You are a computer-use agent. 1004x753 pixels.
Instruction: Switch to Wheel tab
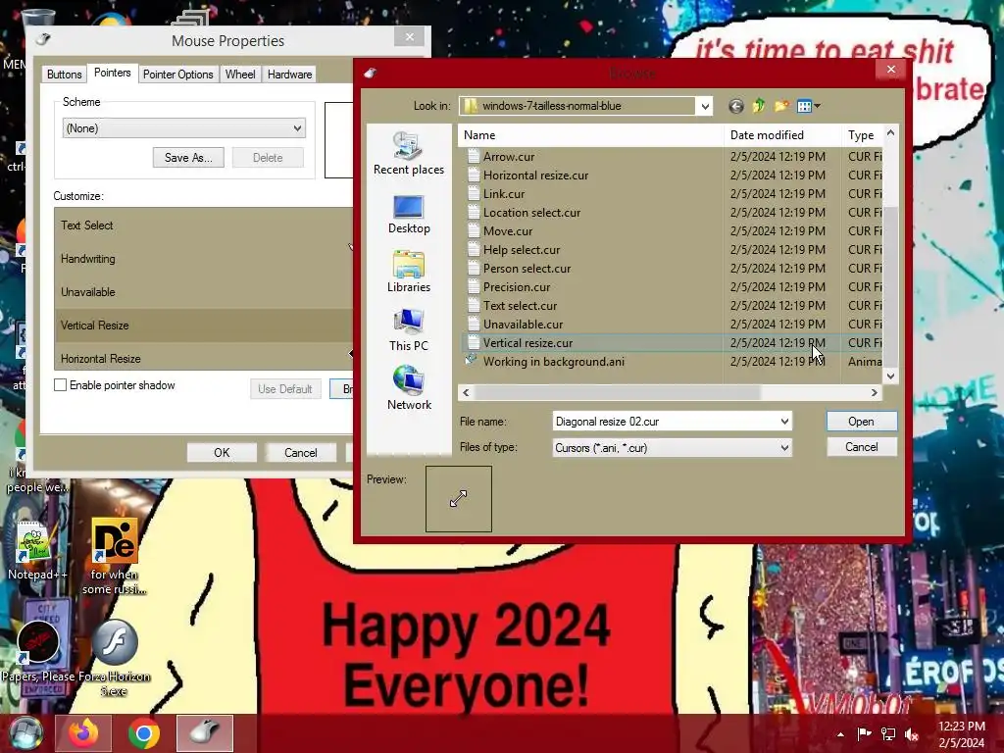coord(240,75)
